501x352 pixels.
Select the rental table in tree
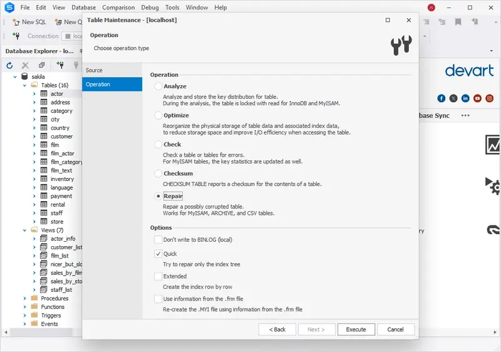(58, 204)
